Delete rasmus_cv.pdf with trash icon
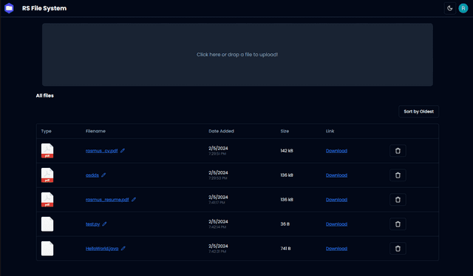 (398, 151)
